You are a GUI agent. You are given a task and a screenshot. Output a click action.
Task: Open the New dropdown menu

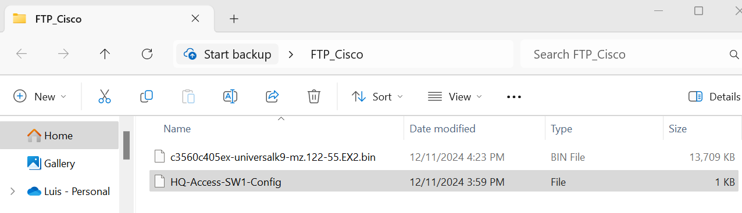(x=40, y=96)
